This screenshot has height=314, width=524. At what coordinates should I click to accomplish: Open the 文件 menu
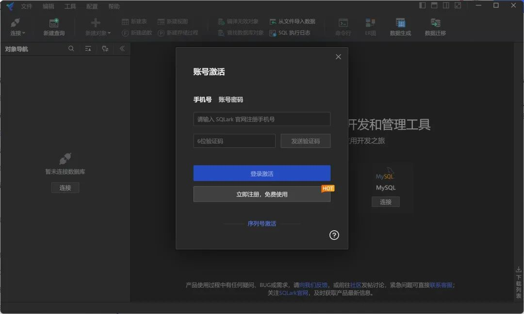coord(26,6)
